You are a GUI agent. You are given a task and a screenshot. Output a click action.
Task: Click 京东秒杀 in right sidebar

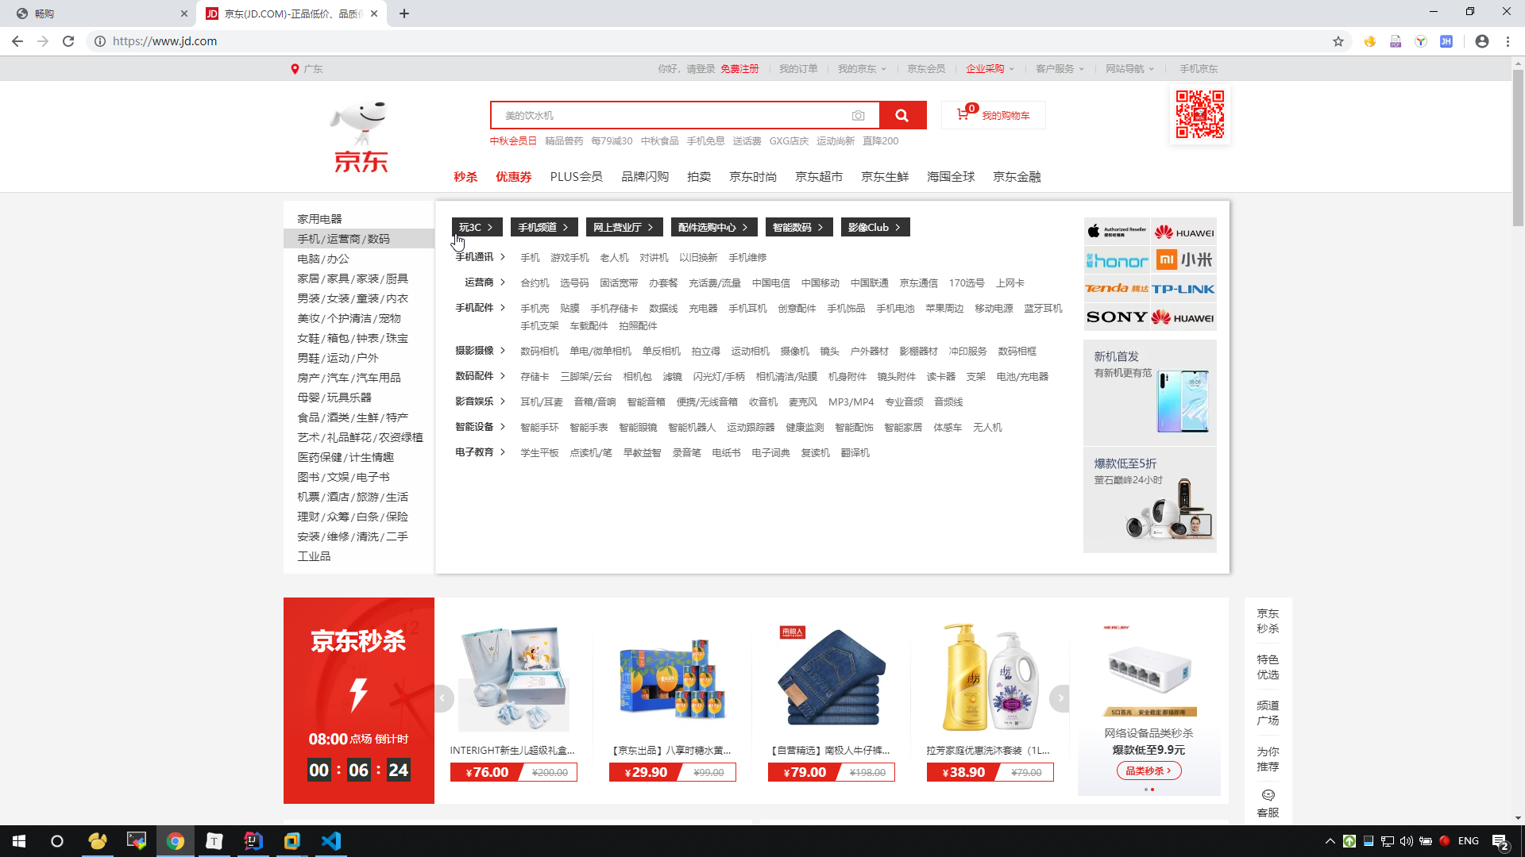tap(1268, 621)
